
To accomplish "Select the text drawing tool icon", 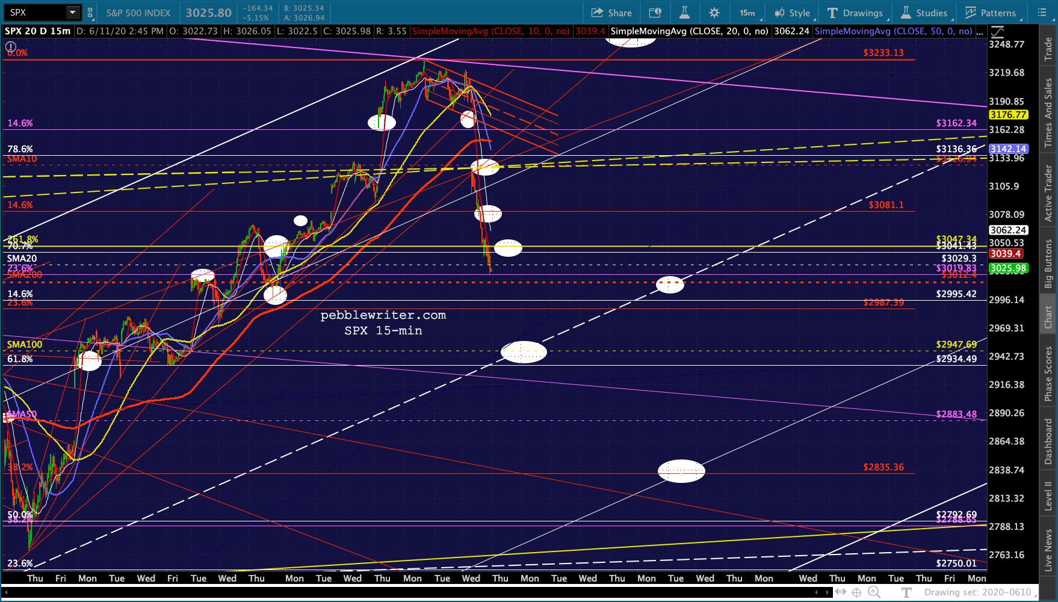I will 906,592.
